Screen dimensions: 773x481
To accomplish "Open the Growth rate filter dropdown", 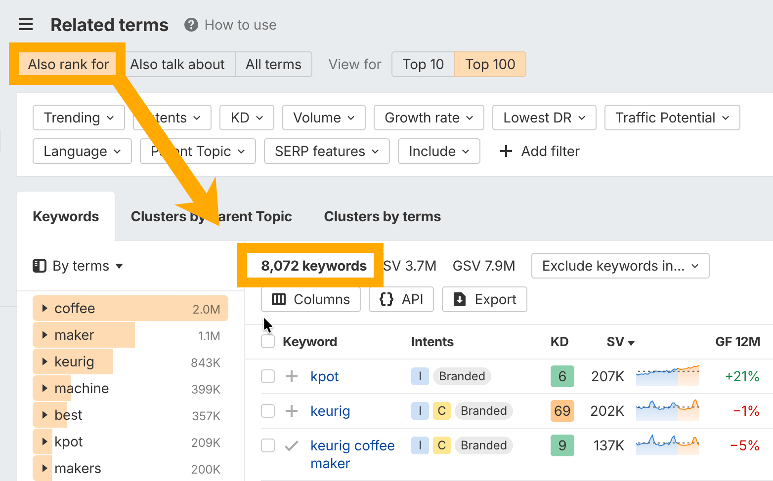I will tap(428, 118).
